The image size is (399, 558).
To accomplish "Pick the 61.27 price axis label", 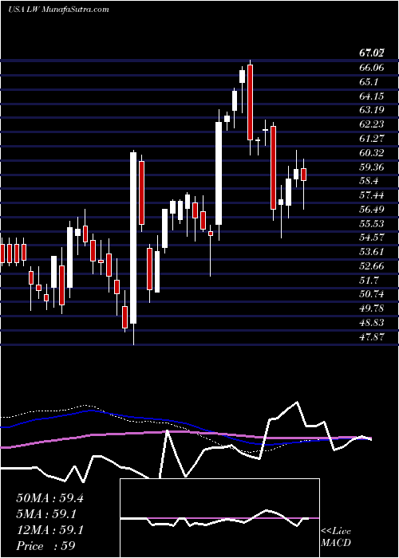I will pos(372,139).
